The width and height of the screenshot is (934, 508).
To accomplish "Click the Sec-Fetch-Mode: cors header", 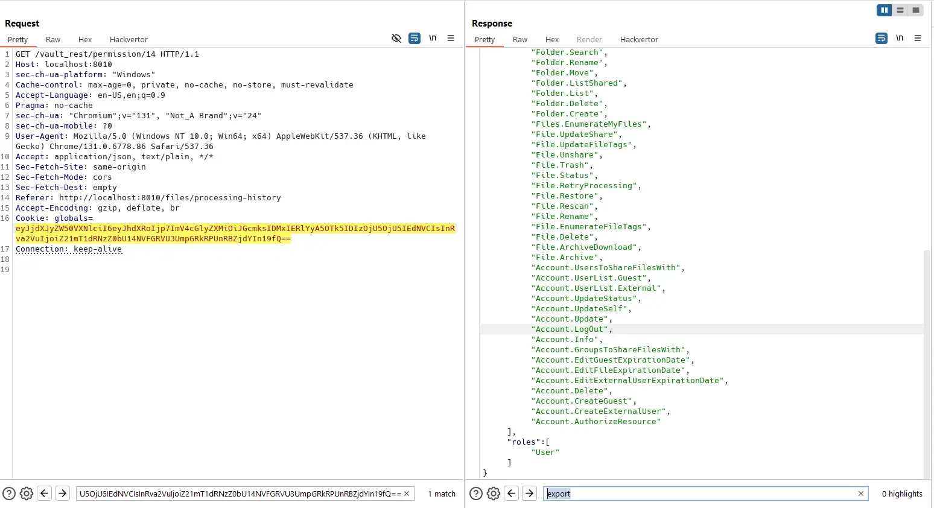I will pos(64,177).
